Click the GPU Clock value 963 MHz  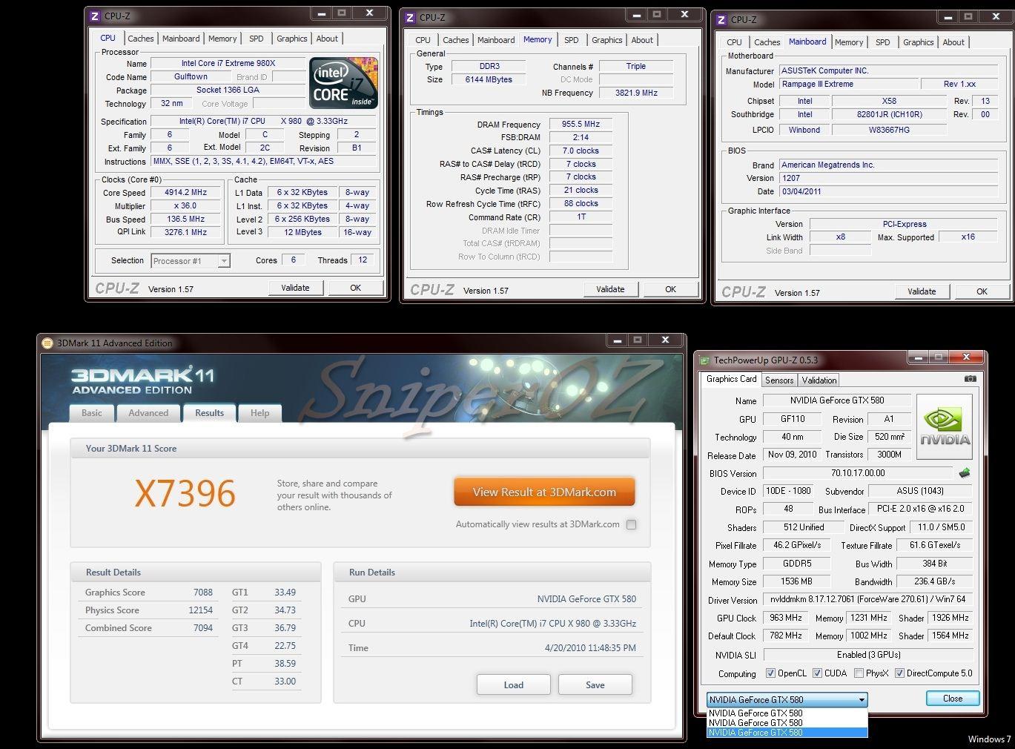[786, 618]
